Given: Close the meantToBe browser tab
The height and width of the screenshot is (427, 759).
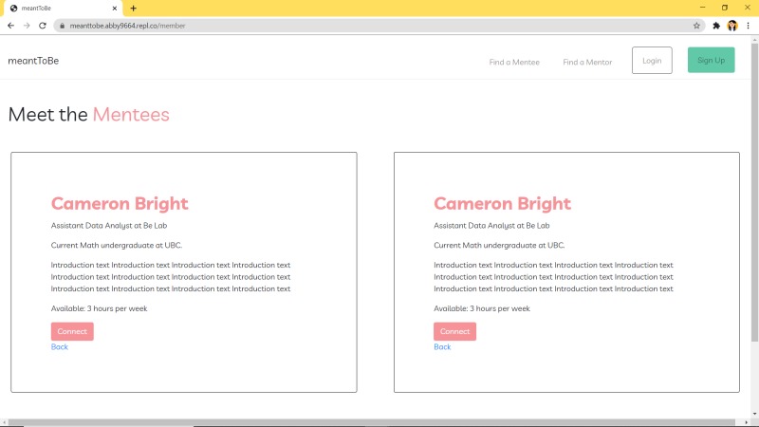Looking at the screenshot, I should point(115,9).
